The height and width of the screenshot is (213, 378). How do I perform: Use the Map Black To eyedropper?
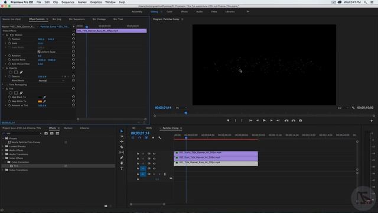(44, 97)
